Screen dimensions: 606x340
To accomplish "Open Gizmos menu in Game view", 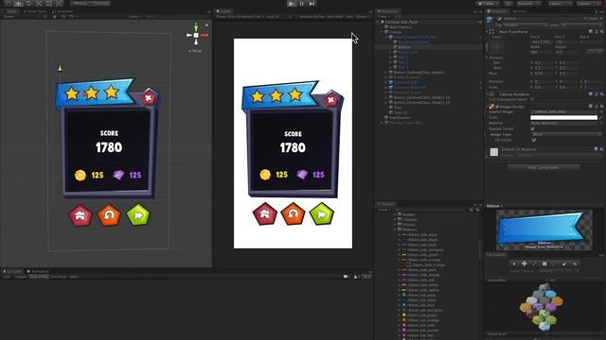I will (362, 17).
